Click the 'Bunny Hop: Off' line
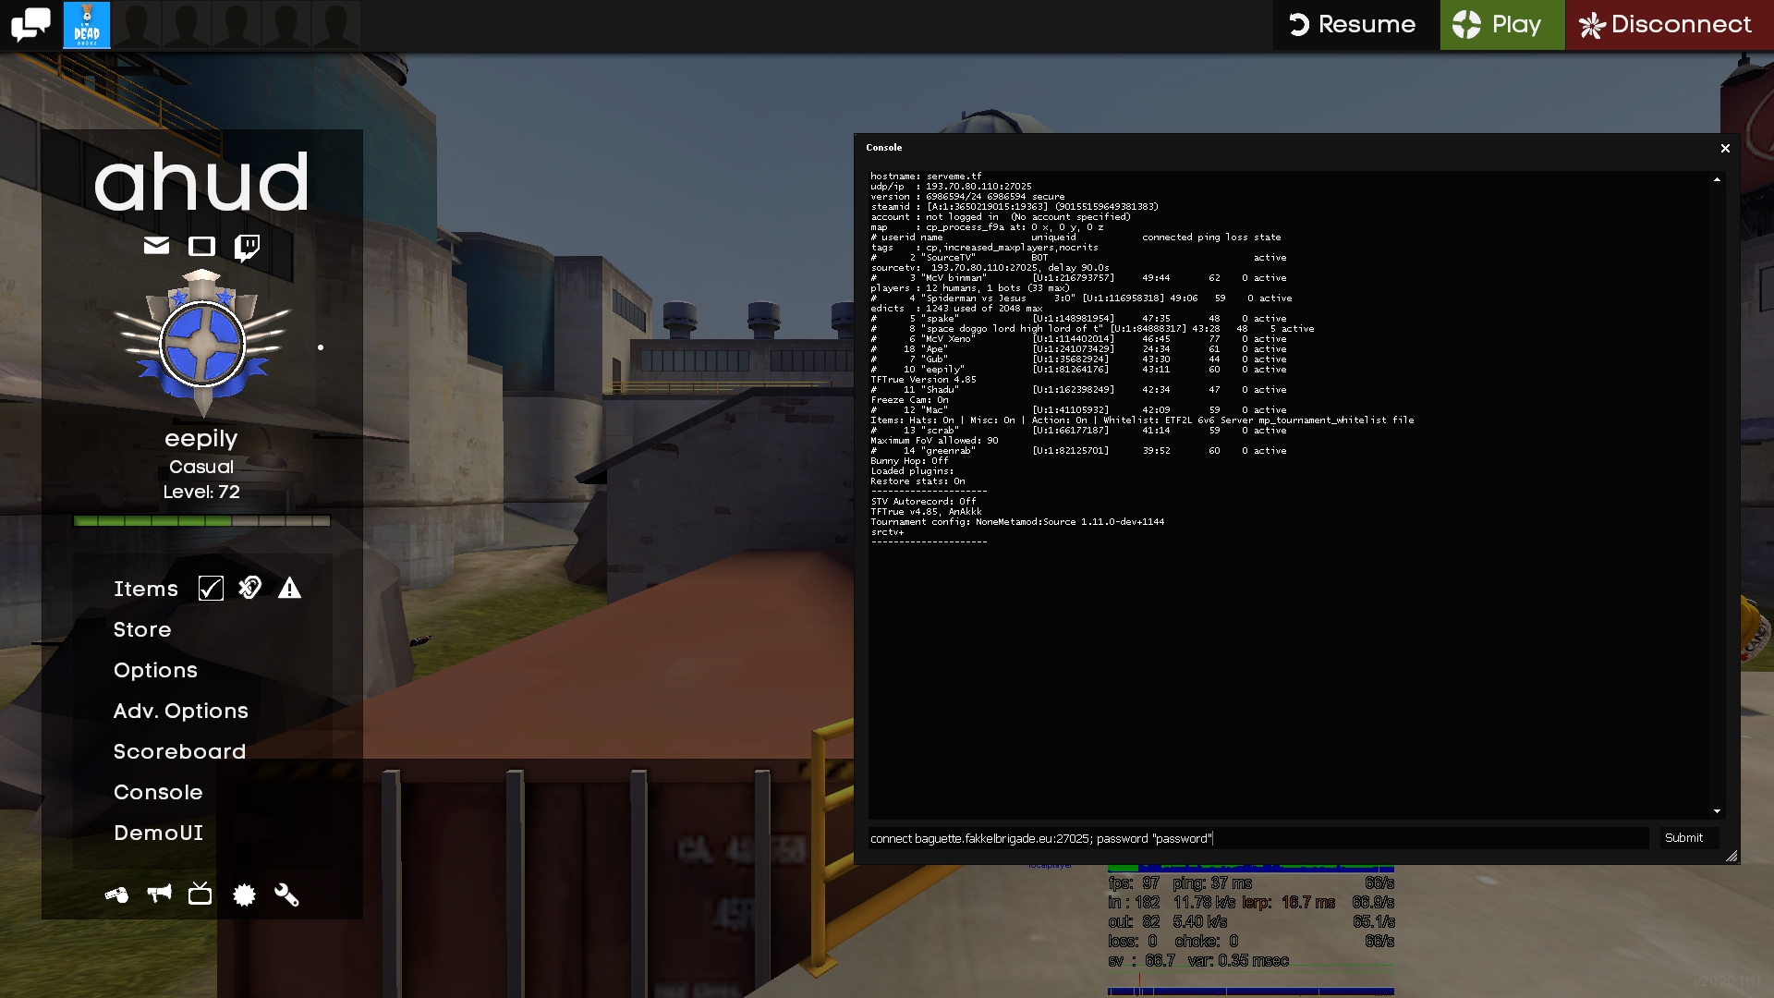 pyautogui.click(x=909, y=461)
